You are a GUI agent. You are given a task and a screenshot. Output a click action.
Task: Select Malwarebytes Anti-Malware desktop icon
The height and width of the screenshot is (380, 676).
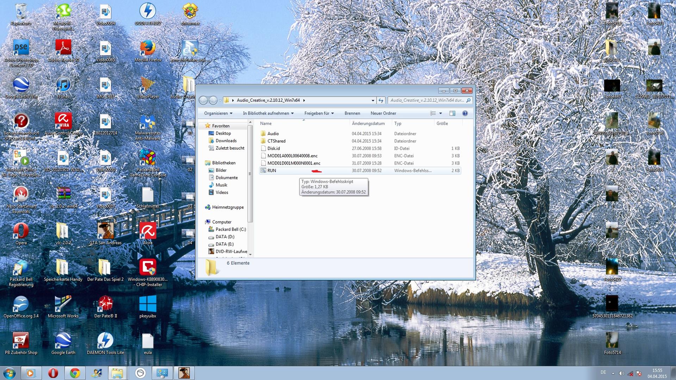click(148, 126)
